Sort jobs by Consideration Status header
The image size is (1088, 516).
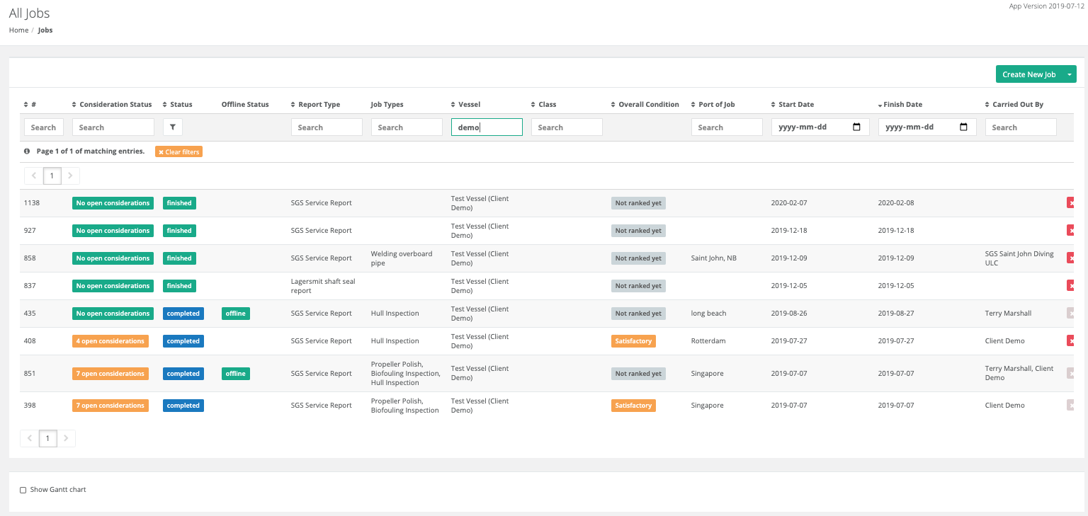(115, 105)
